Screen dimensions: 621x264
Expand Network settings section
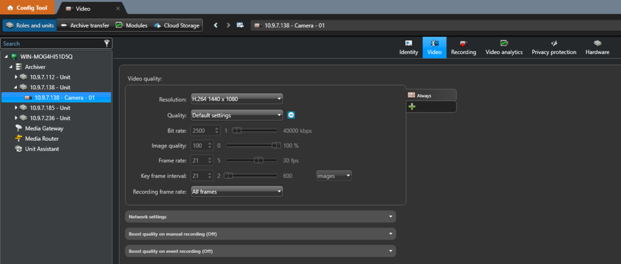point(261,217)
